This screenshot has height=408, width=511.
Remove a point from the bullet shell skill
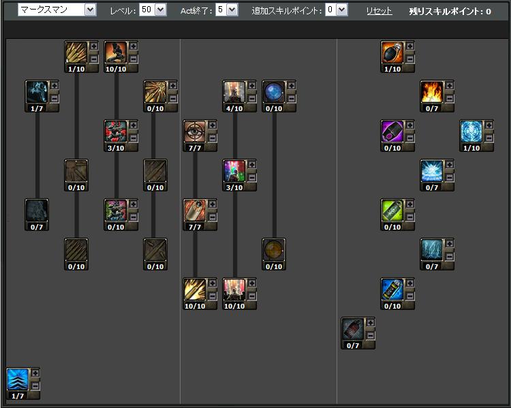[x=213, y=217]
